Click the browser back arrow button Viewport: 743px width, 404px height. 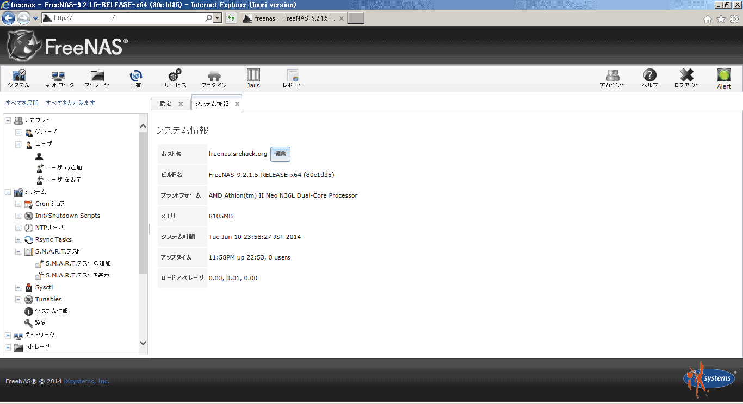point(8,18)
